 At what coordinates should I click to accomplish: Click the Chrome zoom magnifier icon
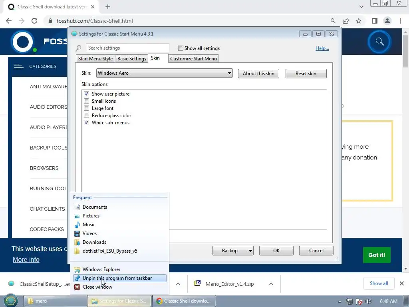click(333, 21)
